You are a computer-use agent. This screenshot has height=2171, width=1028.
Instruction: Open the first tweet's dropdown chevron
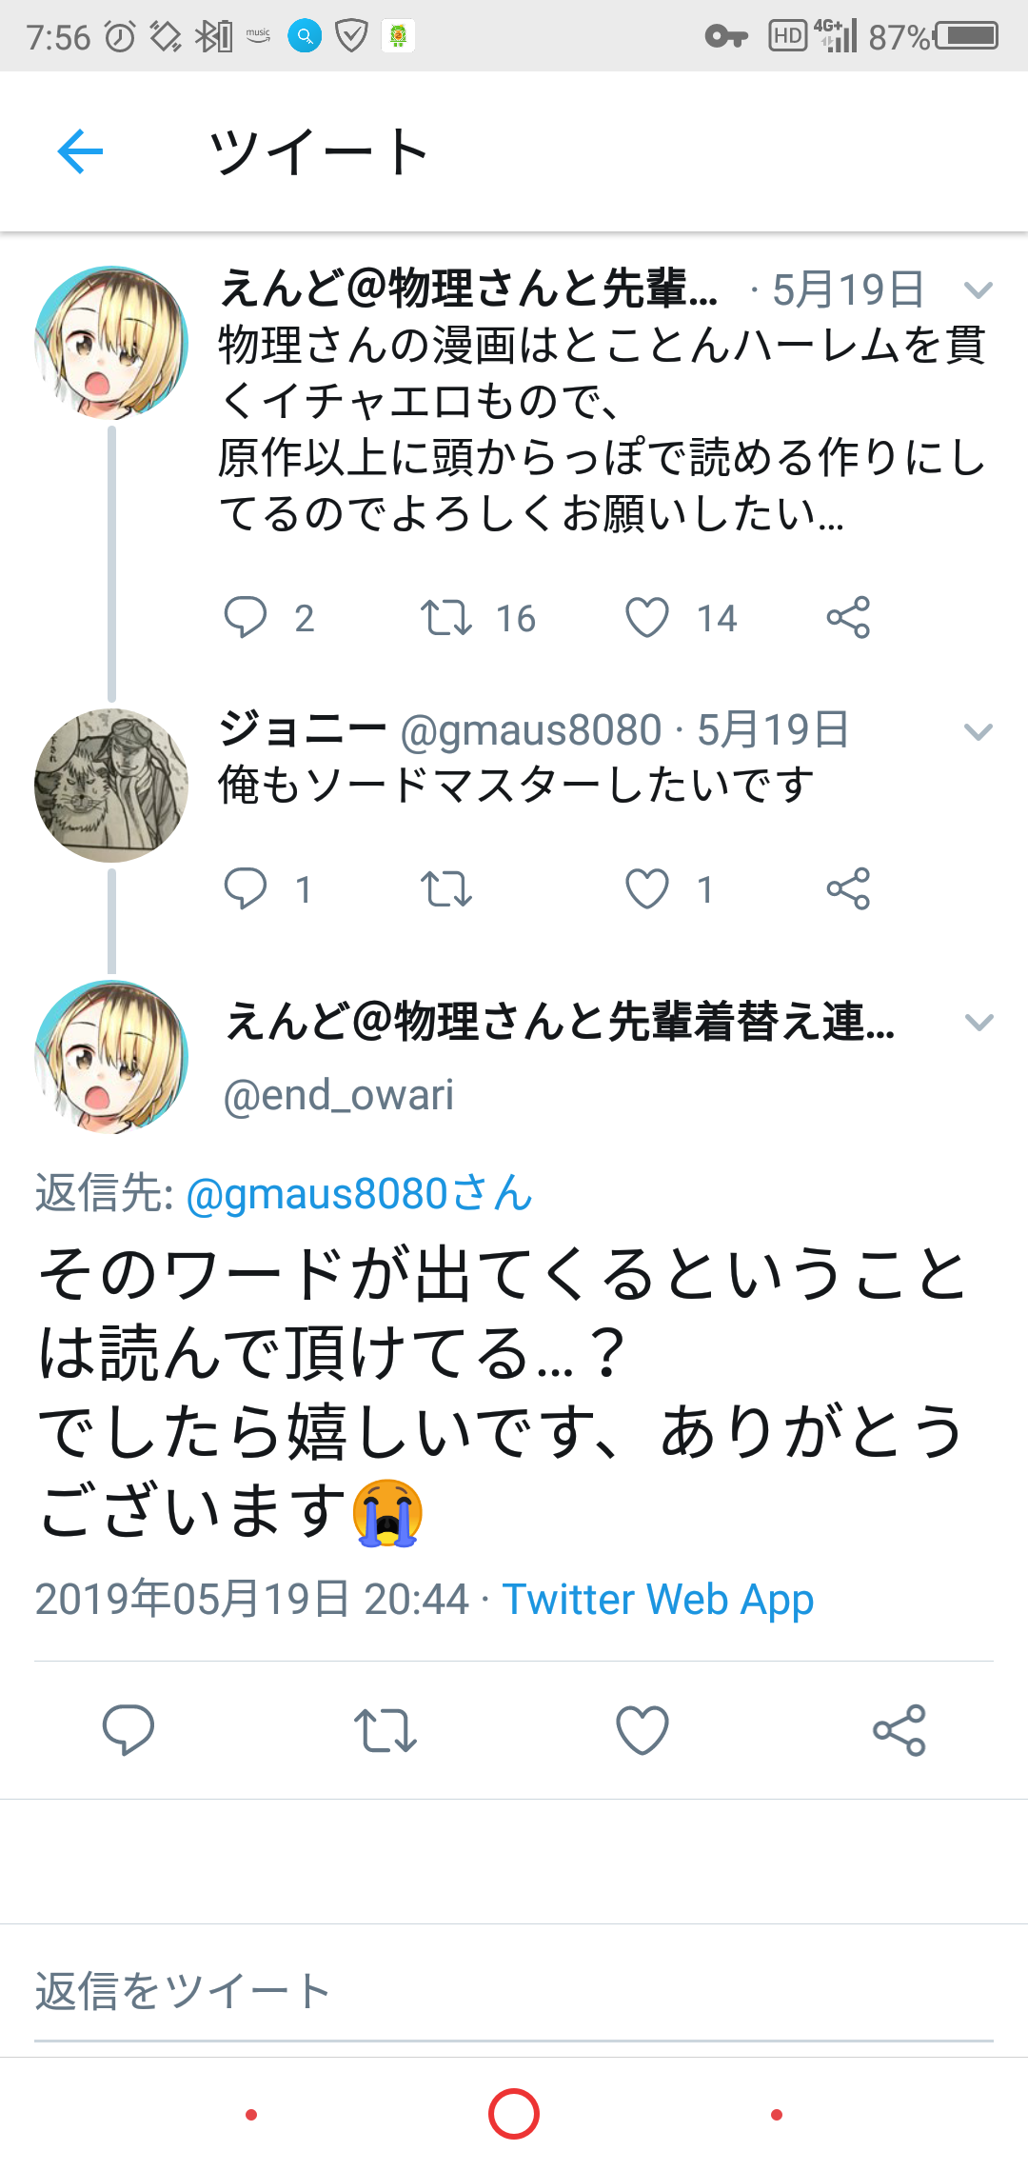click(979, 289)
